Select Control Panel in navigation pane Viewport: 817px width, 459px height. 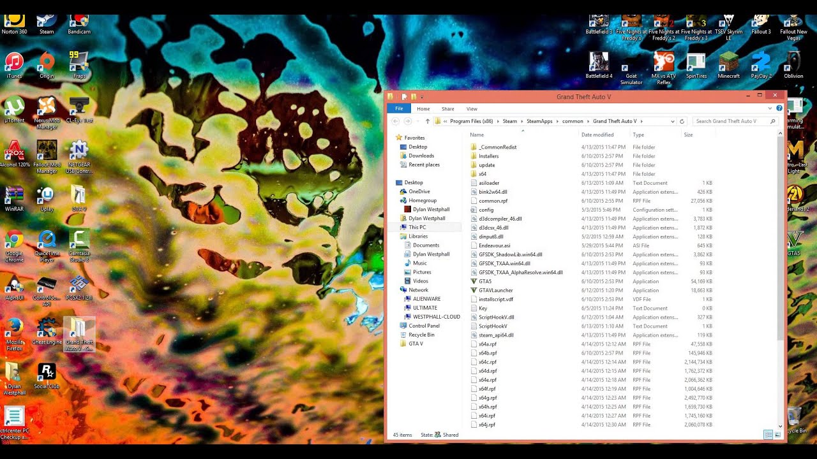424,326
